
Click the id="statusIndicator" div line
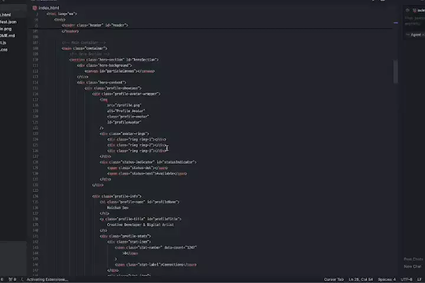pyautogui.click(x=148, y=162)
